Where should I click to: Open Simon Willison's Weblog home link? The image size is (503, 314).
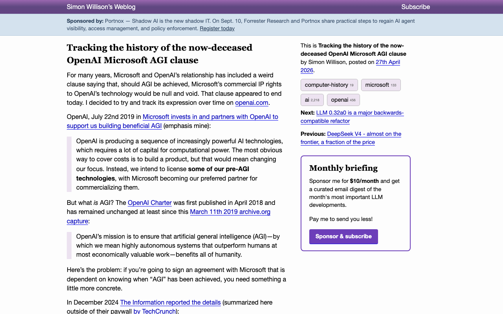pyautogui.click(x=101, y=7)
